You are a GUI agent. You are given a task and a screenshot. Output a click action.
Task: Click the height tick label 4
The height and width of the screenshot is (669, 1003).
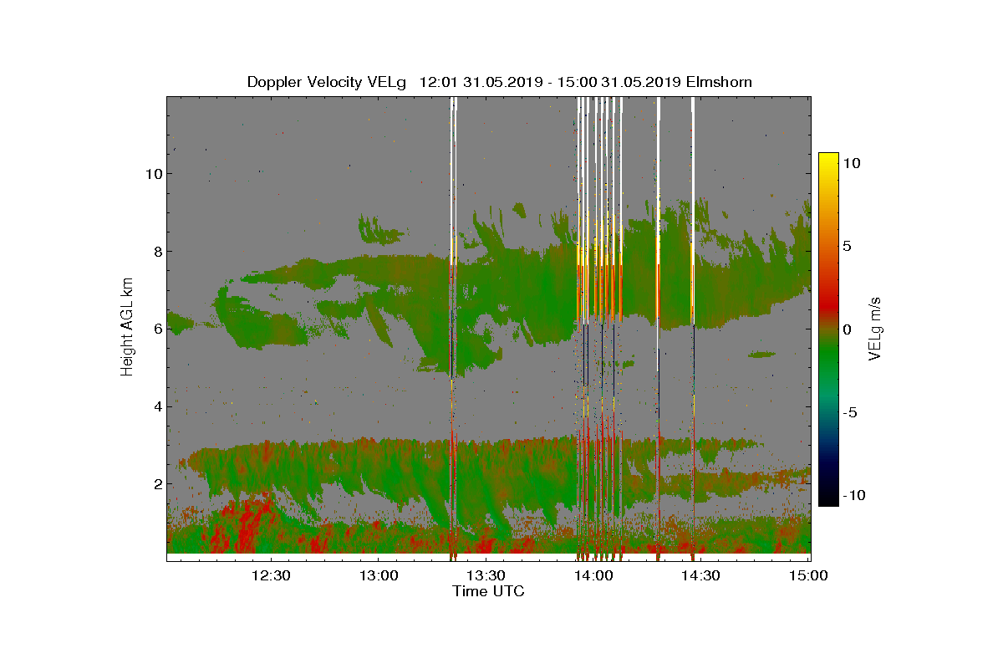coord(157,406)
